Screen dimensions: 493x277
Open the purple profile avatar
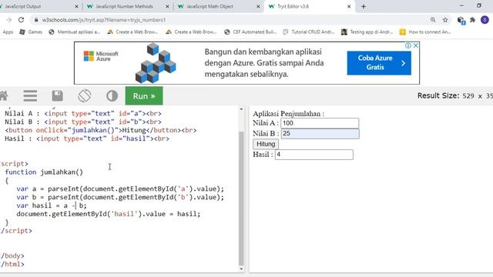[x=485, y=20]
